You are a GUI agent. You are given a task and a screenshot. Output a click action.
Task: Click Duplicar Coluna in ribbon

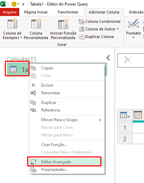click(96, 37)
